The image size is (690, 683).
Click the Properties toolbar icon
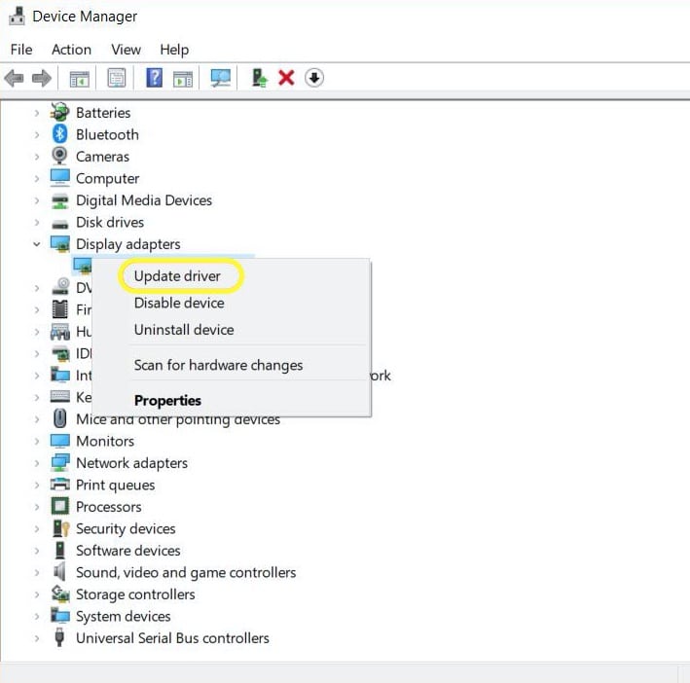tap(117, 78)
